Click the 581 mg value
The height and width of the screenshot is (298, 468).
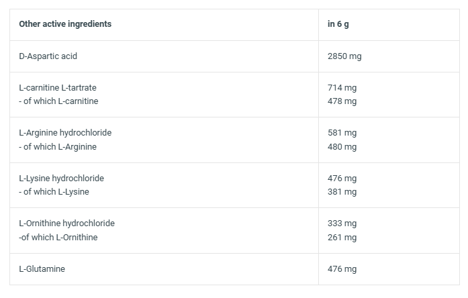click(342, 133)
